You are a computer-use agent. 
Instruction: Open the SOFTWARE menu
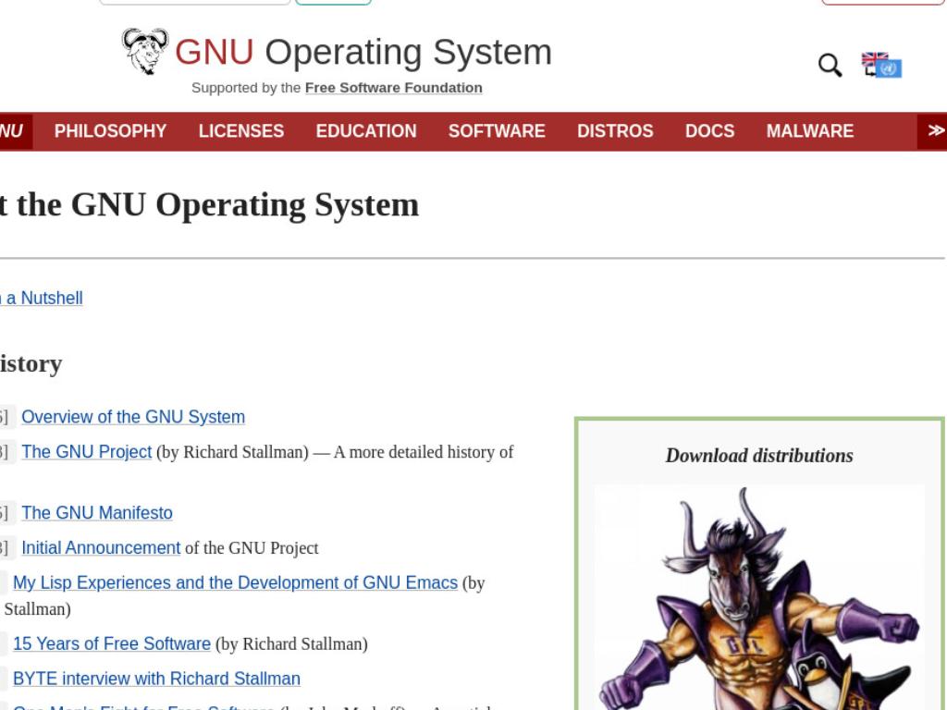pyautogui.click(x=497, y=131)
